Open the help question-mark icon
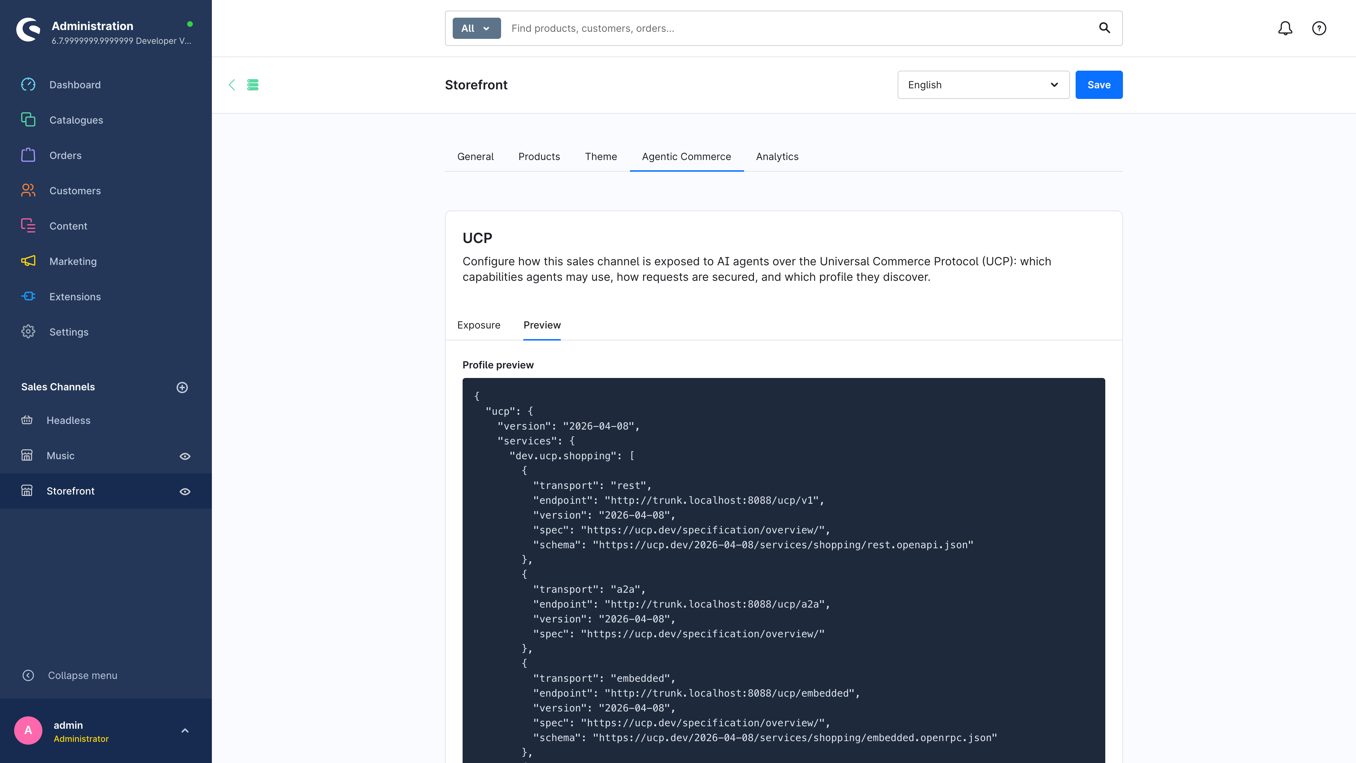 (1319, 28)
